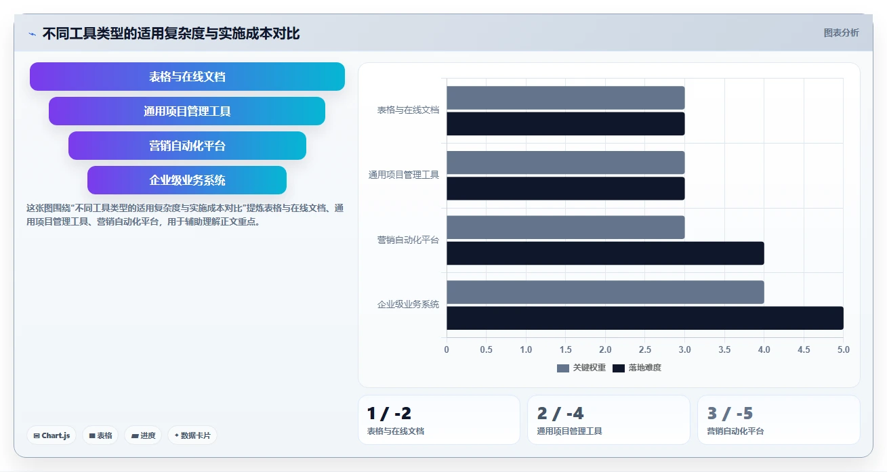Toggle the 落地难度 legend entry

click(x=637, y=368)
